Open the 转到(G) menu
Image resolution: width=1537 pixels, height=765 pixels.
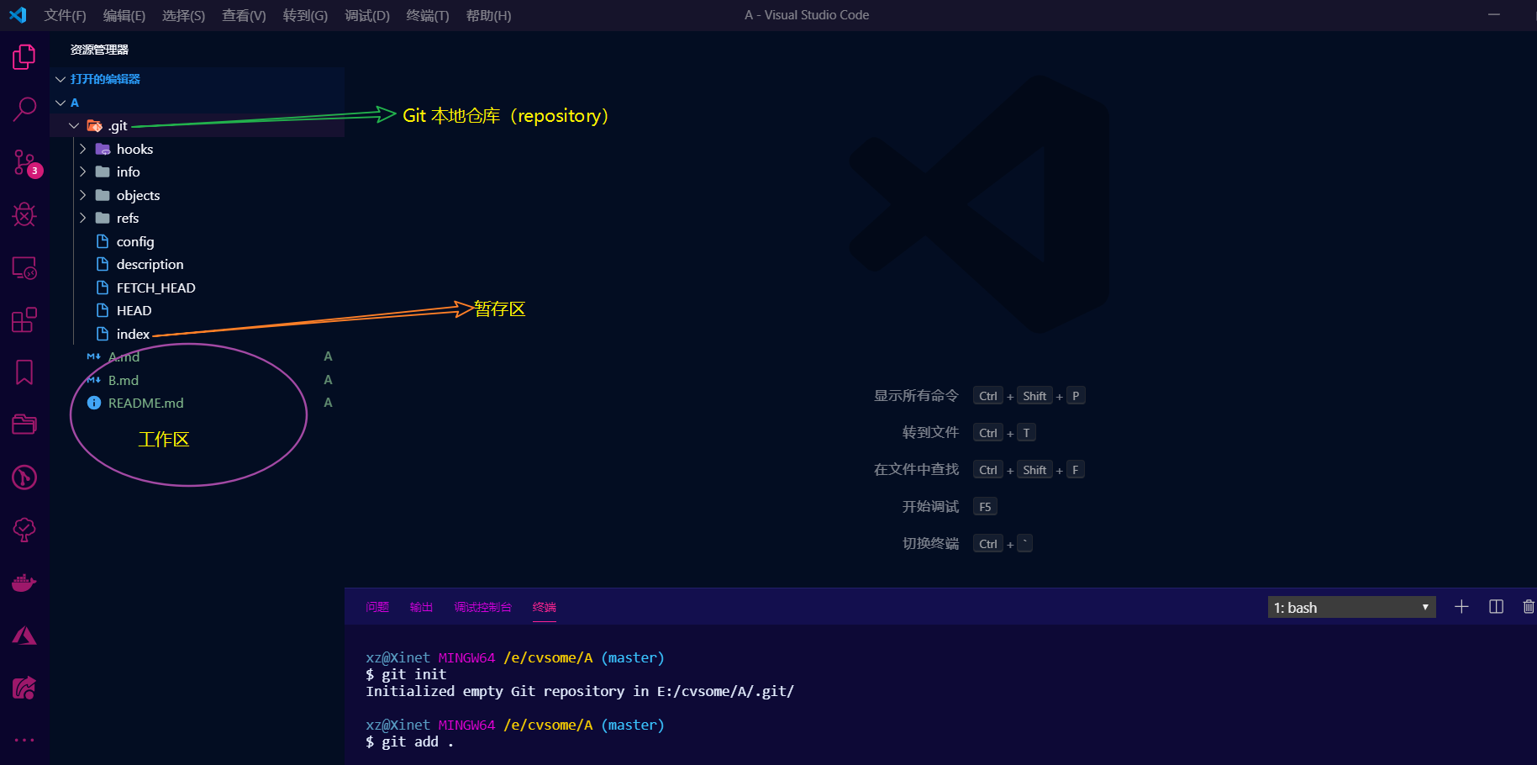pyautogui.click(x=305, y=15)
